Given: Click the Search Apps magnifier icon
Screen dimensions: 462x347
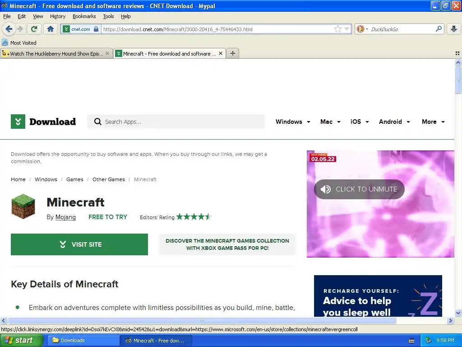Looking at the screenshot, I should (97, 122).
